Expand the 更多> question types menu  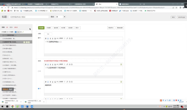78,28
